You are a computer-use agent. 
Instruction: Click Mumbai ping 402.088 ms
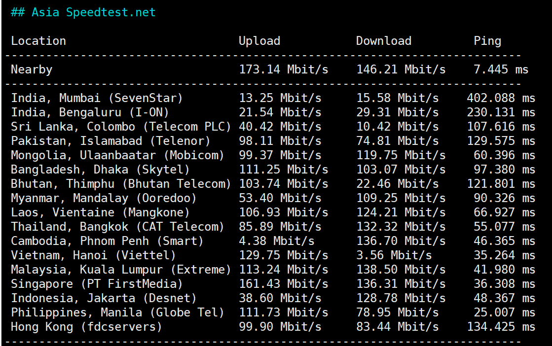(x=501, y=98)
